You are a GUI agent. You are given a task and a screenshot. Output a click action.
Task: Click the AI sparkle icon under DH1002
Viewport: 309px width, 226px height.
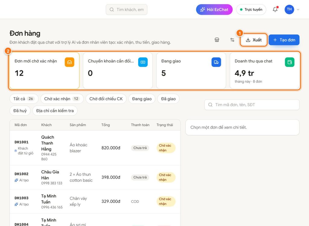click(16, 180)
